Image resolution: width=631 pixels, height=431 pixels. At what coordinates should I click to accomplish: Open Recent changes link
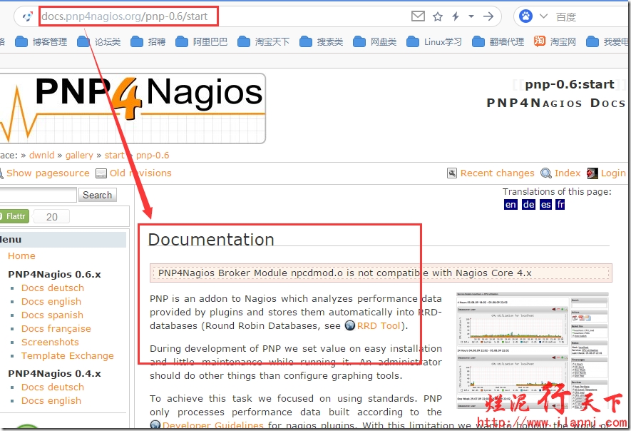(x=498, y=173)
